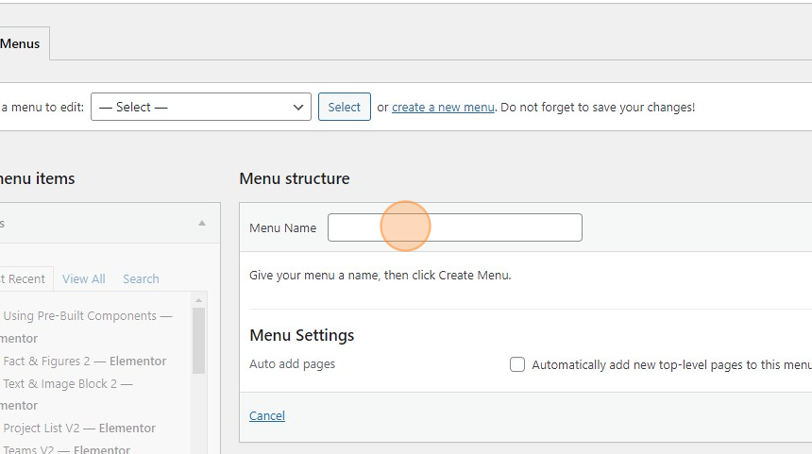The image size is (812, 454).
Task: Enable automatically add new top-level pages checkbox
Action: click(x=517, y=364)
